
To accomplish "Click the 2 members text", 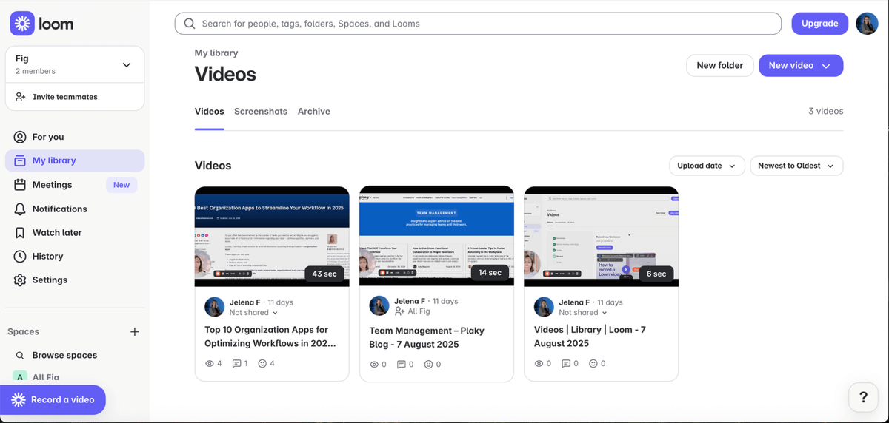I will pyautogui.click(x=36, y=71).
